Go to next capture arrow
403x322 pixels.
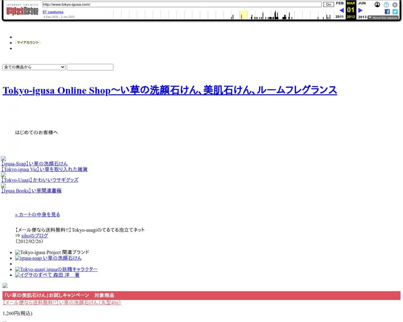coord(360,10)
